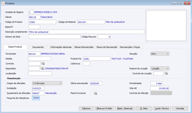The width and height of the screenshot is (192, 113).
Task: Click the Filtrar por N.Série button
Action: (x=104, y=108)
